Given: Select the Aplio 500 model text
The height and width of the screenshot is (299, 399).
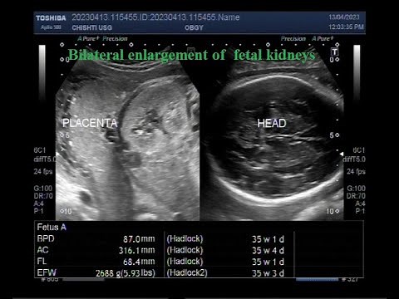Looking at the screenshot, I should tap(51, 27).
